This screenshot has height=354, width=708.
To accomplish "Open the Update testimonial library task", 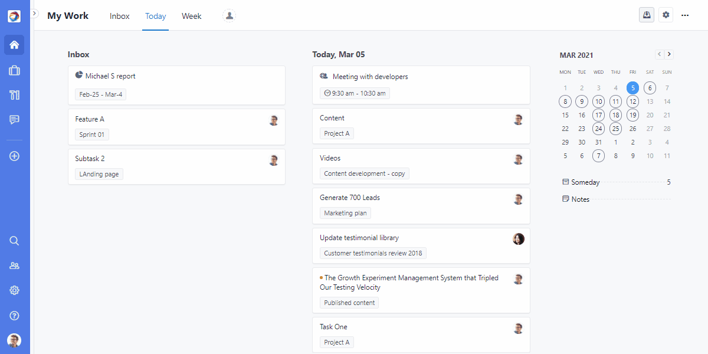I will coord(421,245).
